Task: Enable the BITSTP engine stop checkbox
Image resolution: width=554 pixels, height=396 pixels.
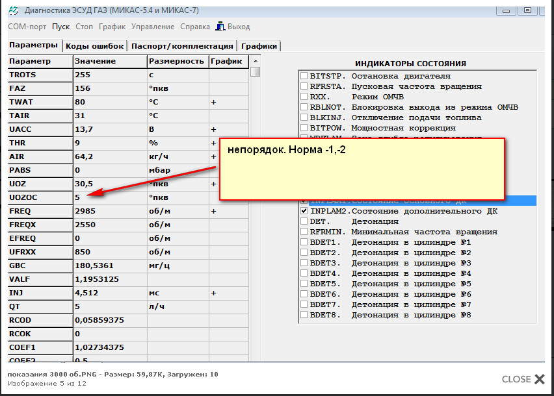Action: (304, 76)
